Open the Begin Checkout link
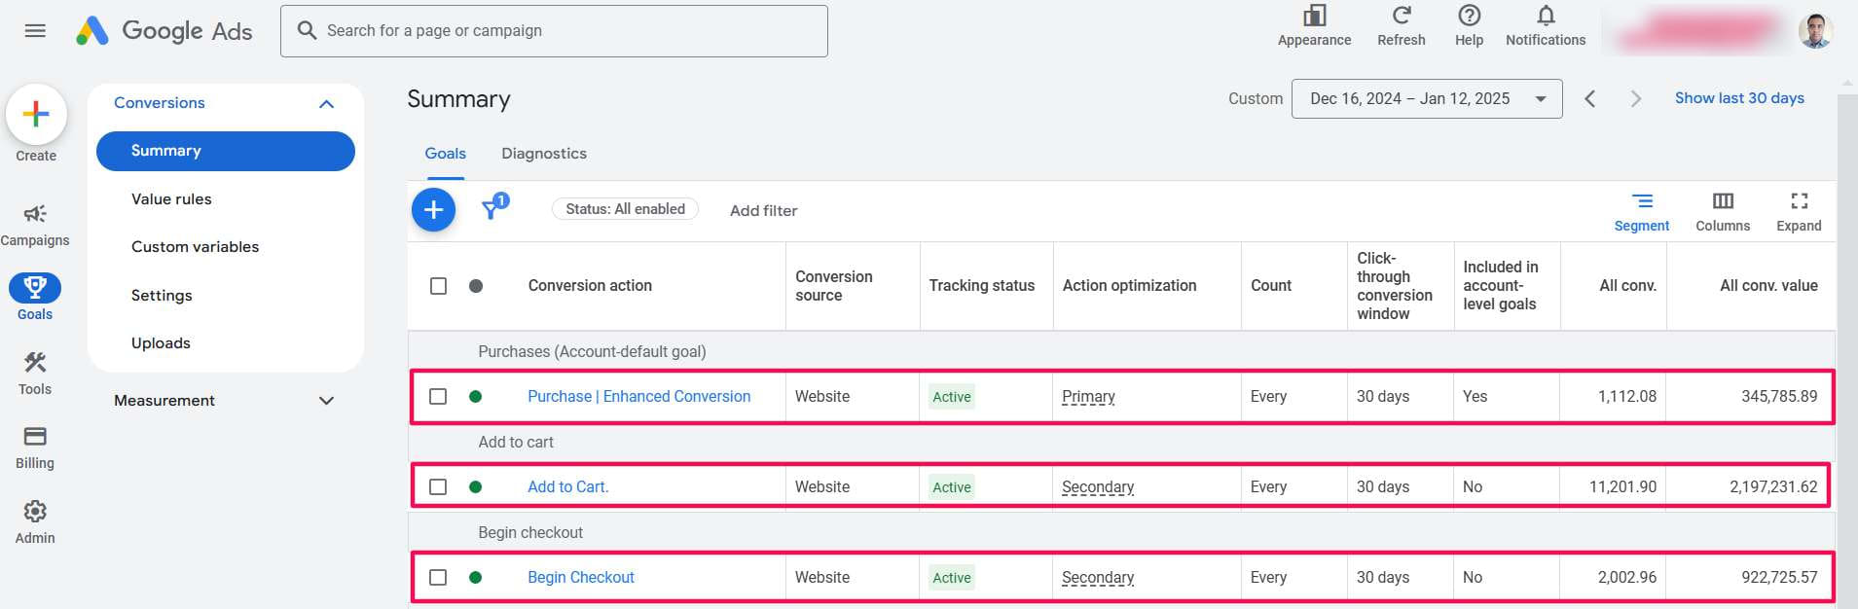 [581, 577]
